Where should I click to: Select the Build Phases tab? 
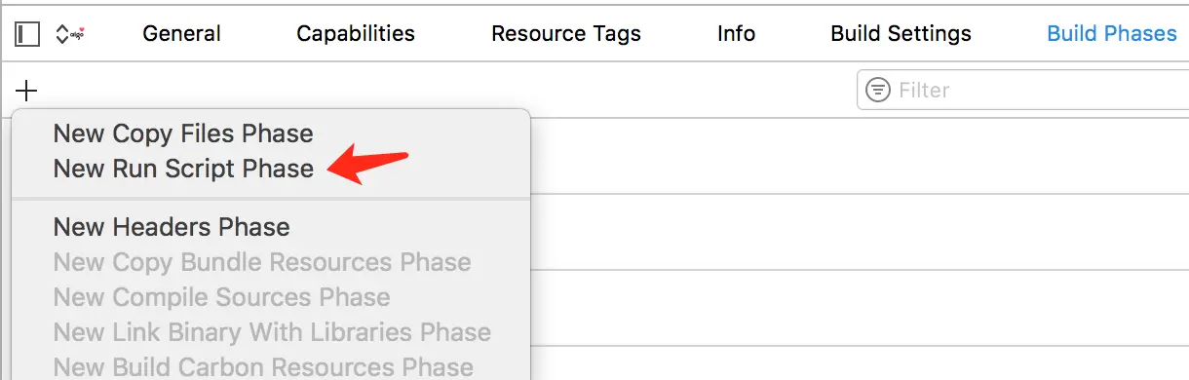click(x=1112, y=34)
